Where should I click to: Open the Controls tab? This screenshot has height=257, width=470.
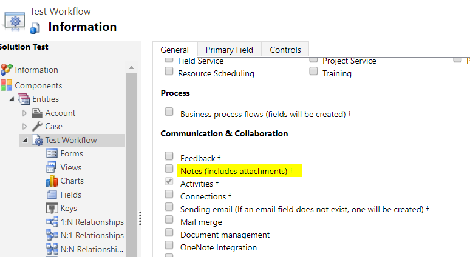285,50
